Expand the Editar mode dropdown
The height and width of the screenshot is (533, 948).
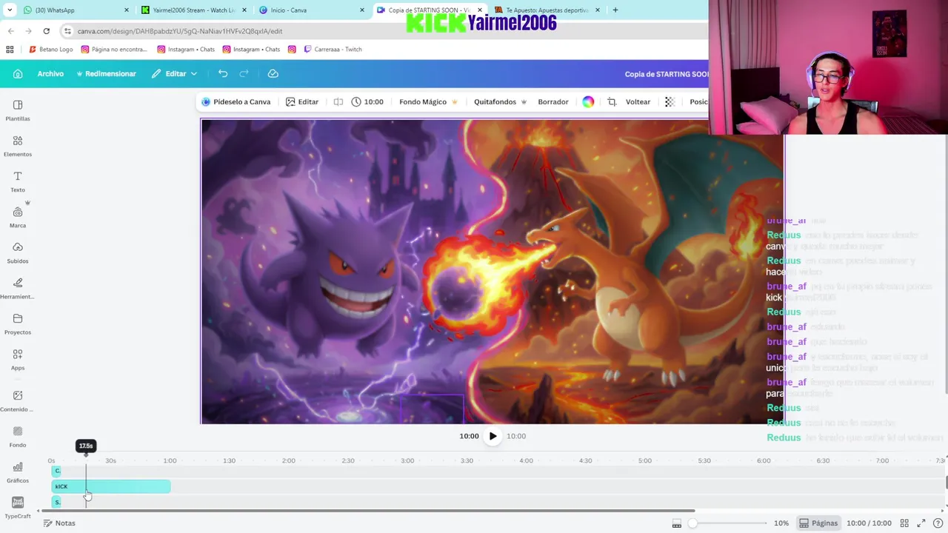point(175,74)
